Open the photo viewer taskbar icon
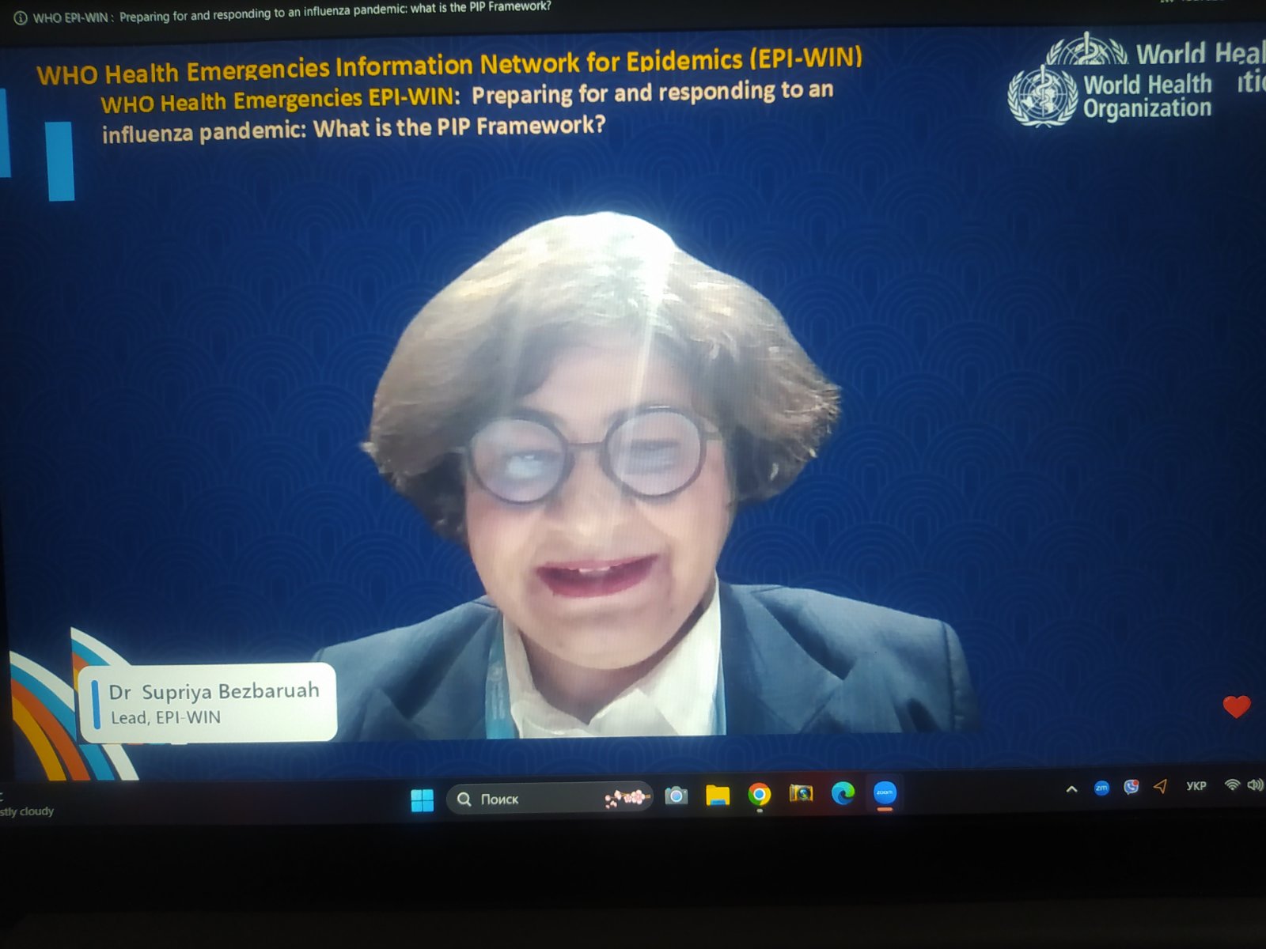 pyautogui.click(x=801, y=793)
